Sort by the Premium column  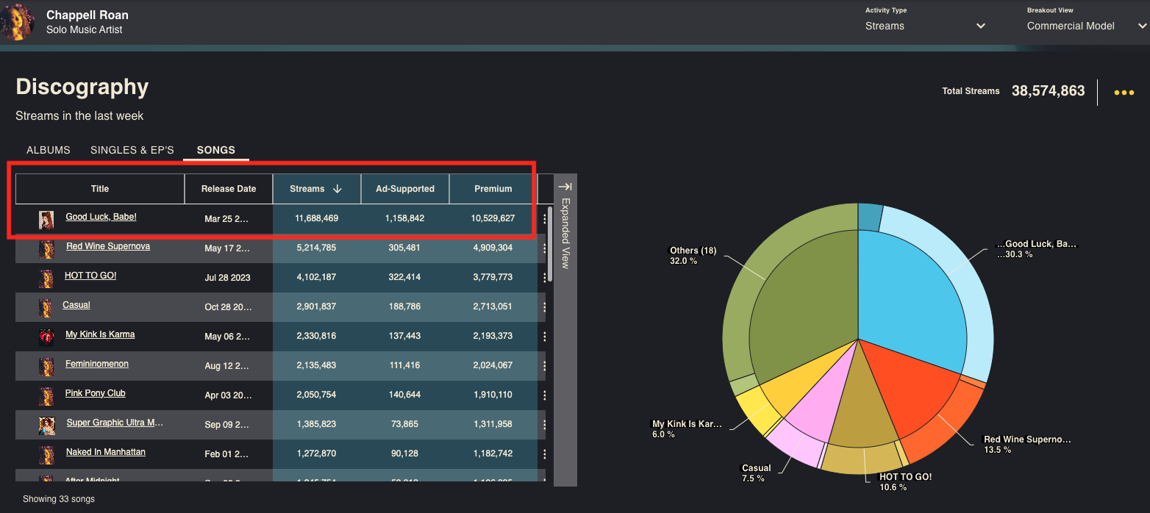pyautogui.click(x=493, y=189)
